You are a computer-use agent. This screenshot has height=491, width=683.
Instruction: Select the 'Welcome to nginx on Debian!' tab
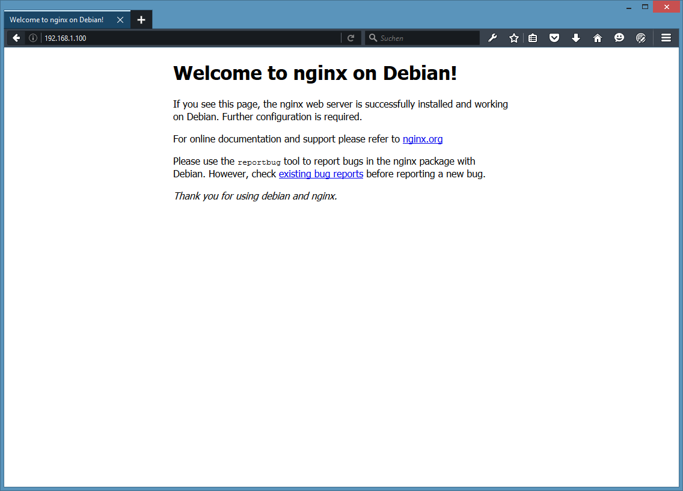coord(67,20)
